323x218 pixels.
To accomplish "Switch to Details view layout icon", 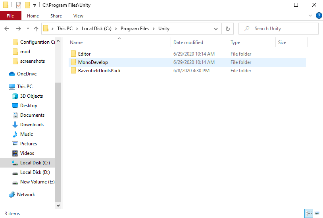I will (309, 213).
